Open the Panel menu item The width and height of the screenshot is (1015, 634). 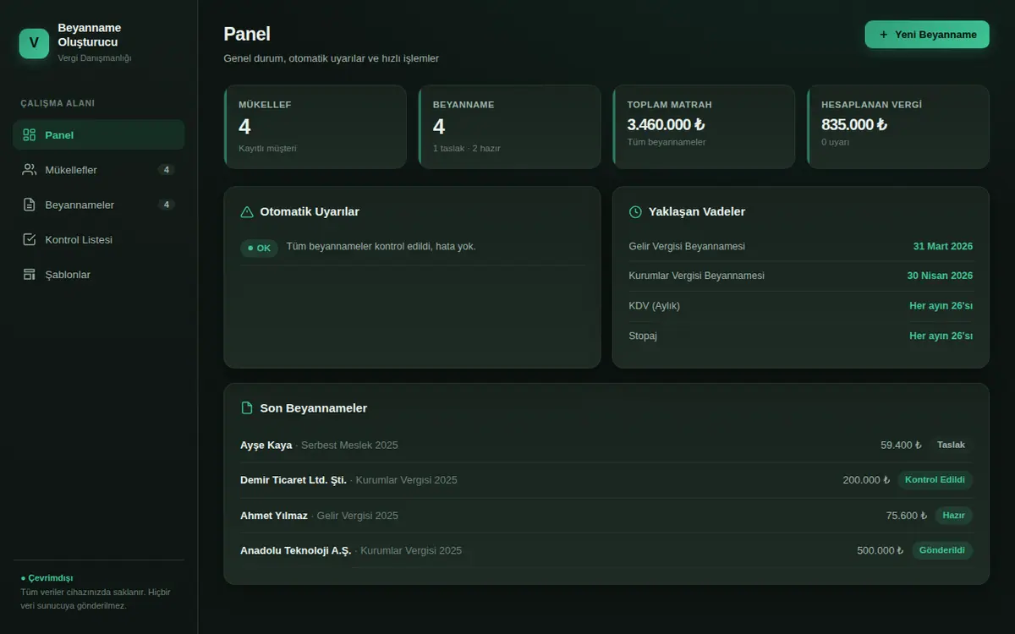[98, 135]
